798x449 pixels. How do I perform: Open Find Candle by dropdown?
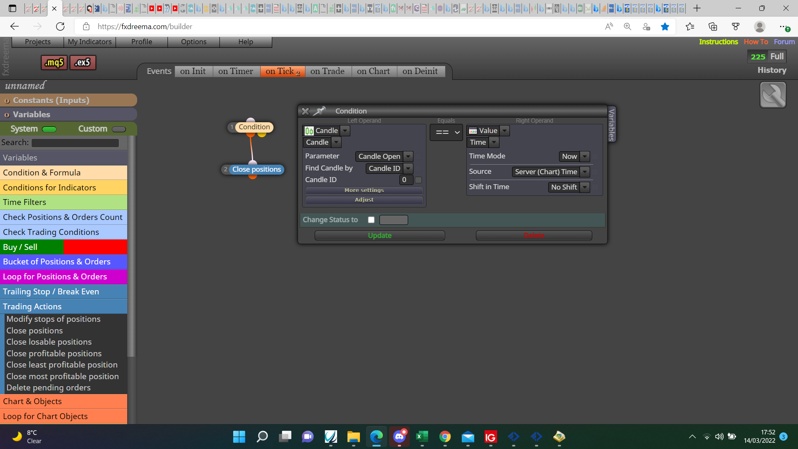click(409, 168)
